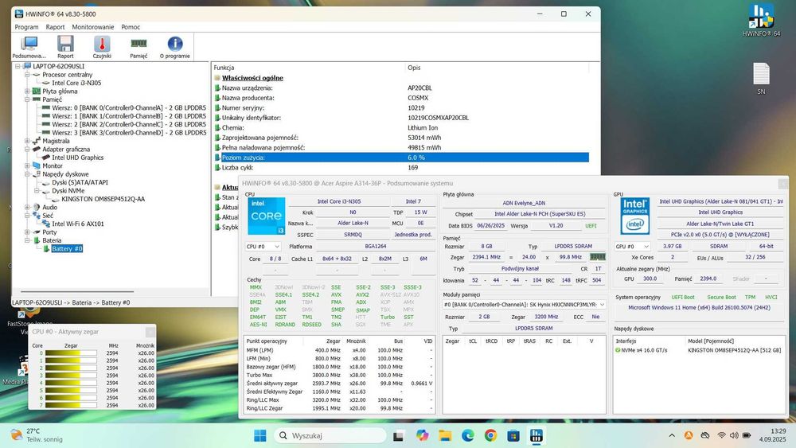Viewport: 796px width, 448px height.
Task: Expand the Magistrala tree node
Action: [x=27, y=141]
